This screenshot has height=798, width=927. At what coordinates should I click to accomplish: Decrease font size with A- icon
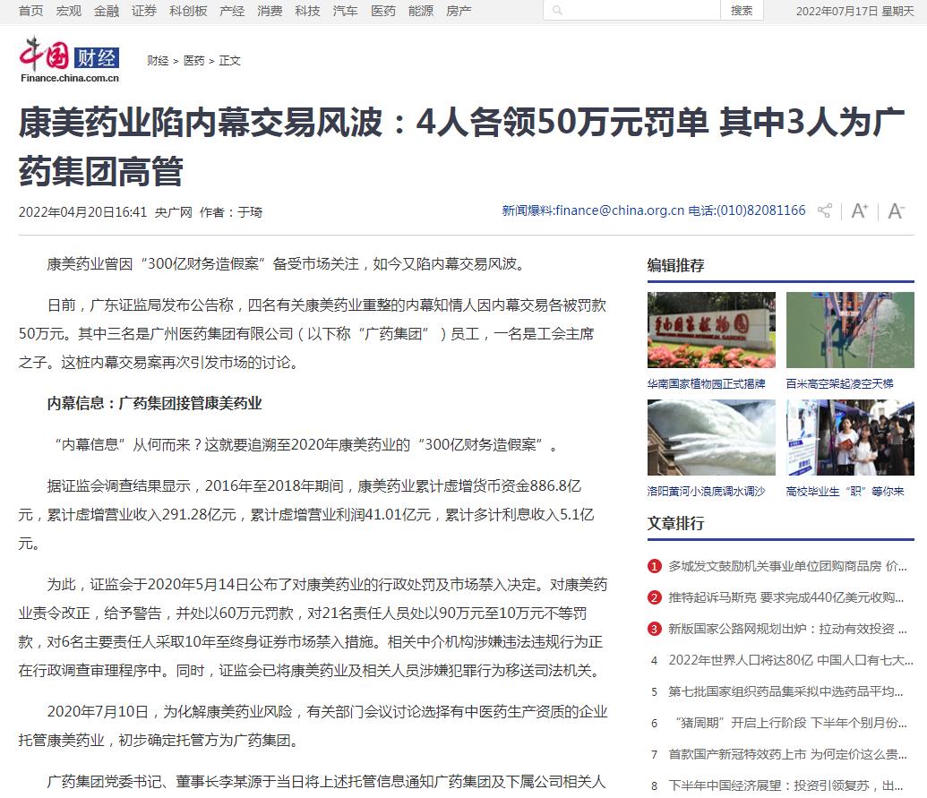point(897,210)
